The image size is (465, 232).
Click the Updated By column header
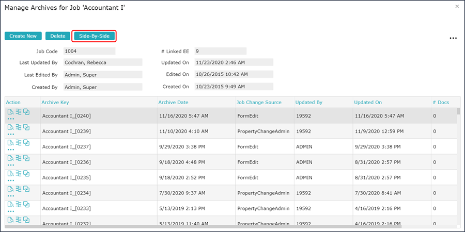[x=308, y=103]
